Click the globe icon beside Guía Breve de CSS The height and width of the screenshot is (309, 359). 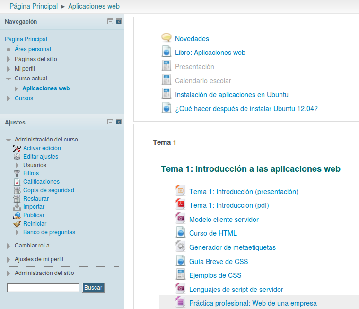(180, 260)
